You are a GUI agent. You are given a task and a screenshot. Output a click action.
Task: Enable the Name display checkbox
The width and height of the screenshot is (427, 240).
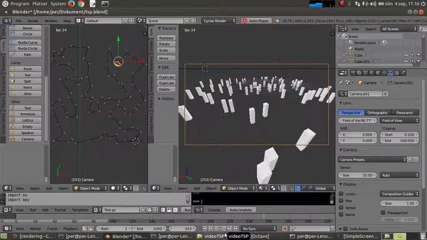click(x=341, y=215)
